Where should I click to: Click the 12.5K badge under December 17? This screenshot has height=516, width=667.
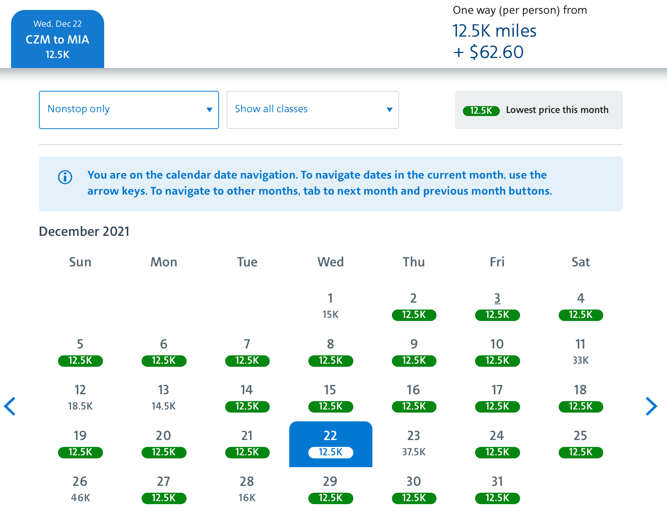(497, 406)
